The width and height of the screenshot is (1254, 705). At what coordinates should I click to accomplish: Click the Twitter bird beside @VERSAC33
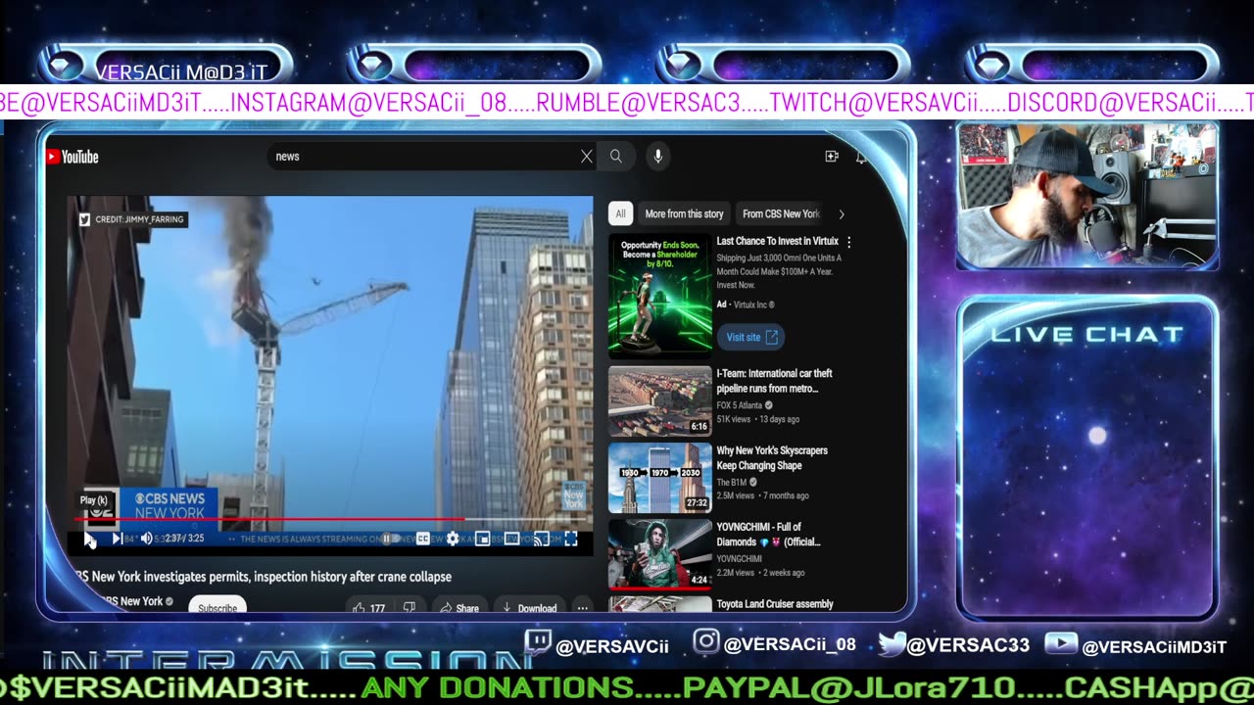(x=892, y=643)
